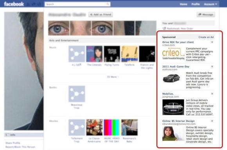The height and width of the screenshot is (150, 227).
Task: Open La Classe Américaine movie thumbnail
Action: 94,127
